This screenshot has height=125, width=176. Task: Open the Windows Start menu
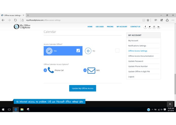3,110
